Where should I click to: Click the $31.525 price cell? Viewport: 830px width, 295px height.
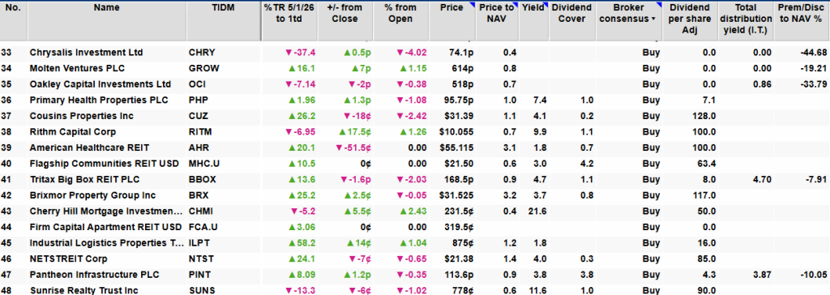pos(457,195)
